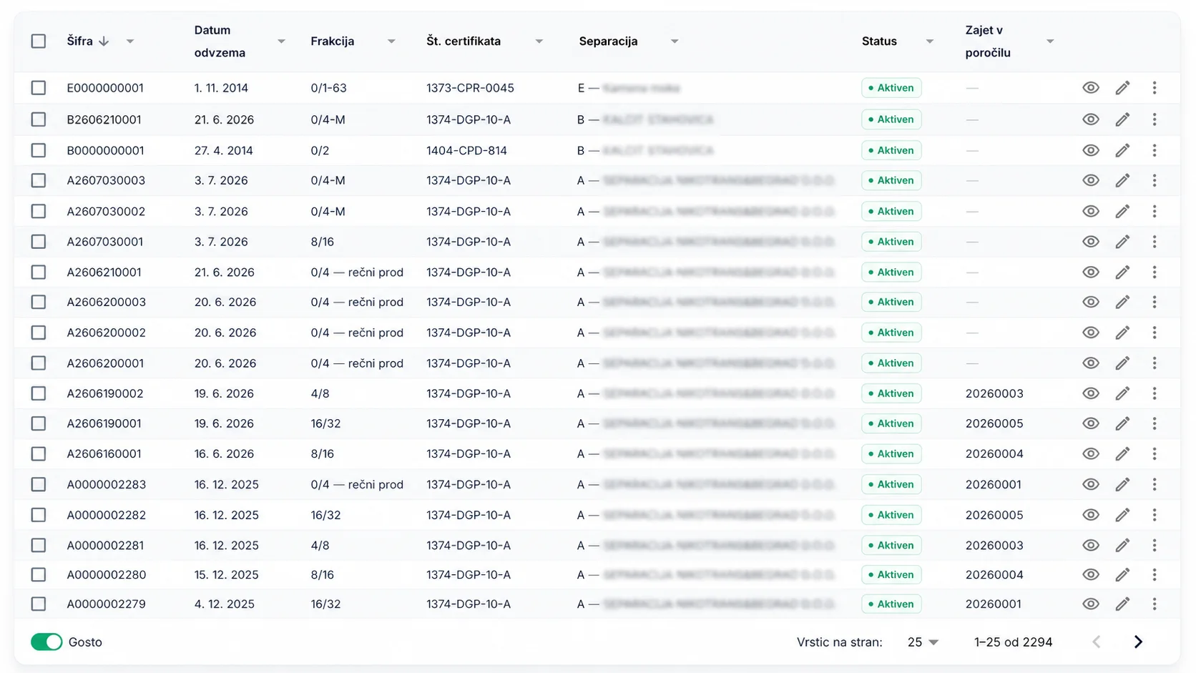
Task: Expand the Status column dropdown
Action: [930, 41]
